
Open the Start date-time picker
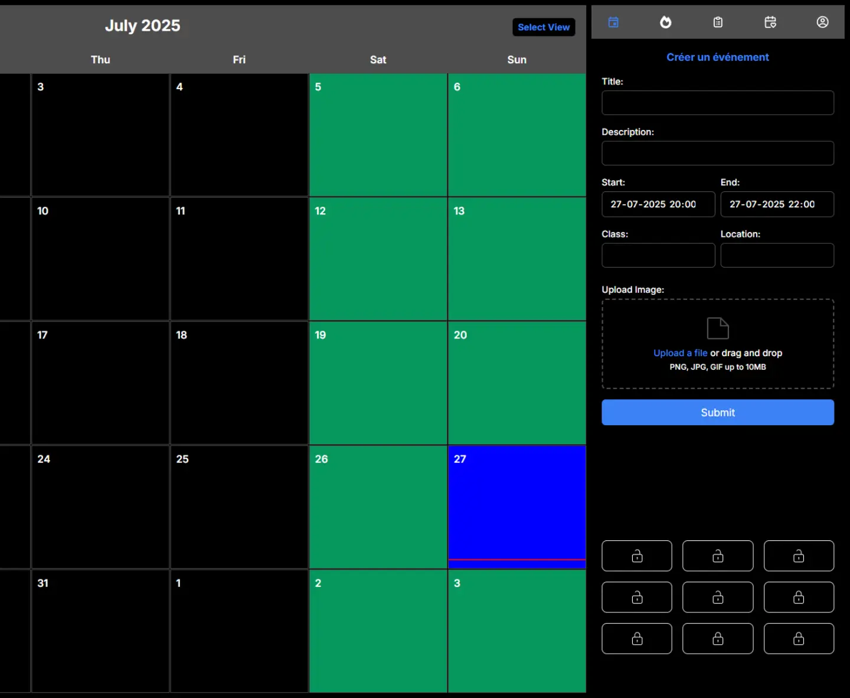coord(658,204)
